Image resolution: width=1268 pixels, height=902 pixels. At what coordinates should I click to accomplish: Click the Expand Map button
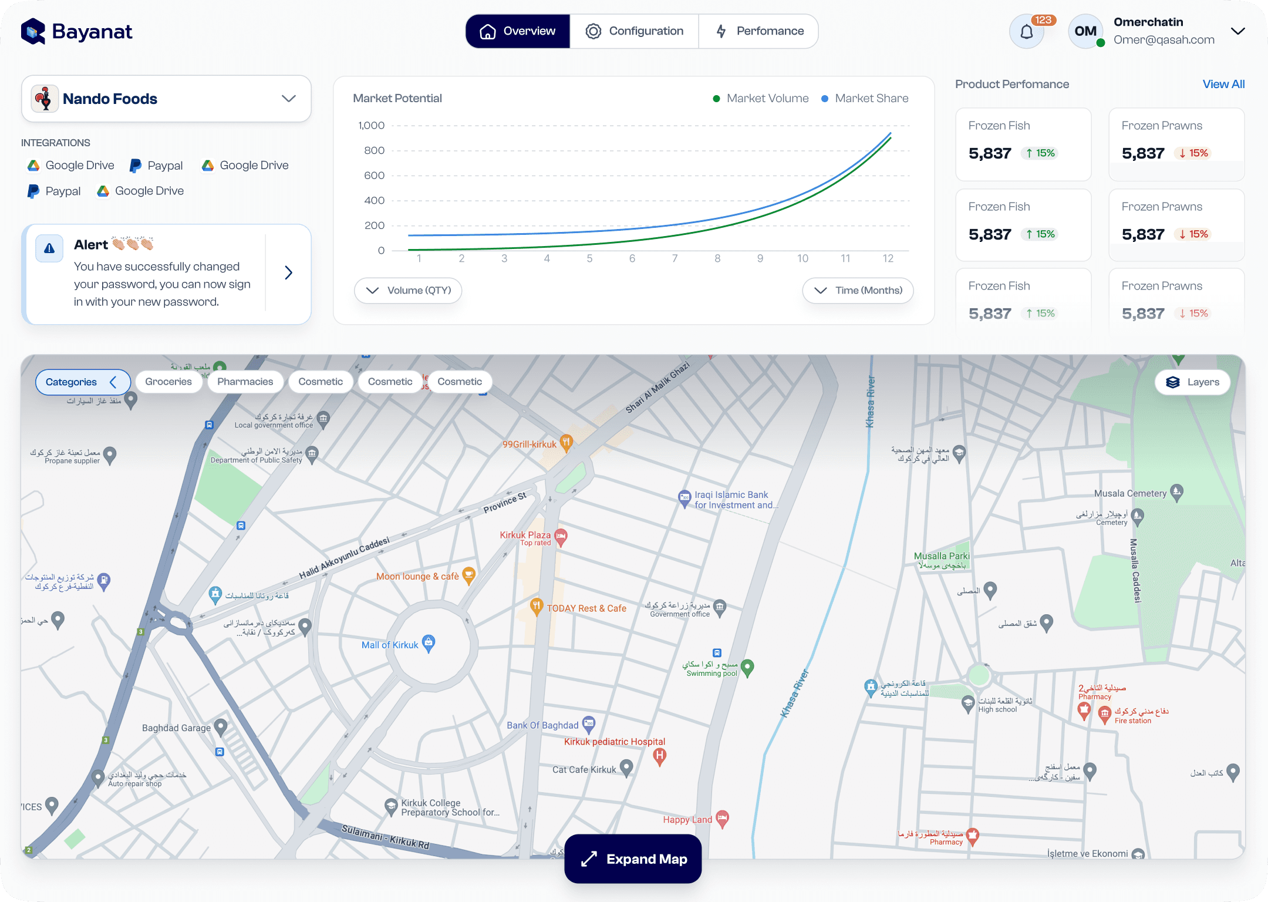633,859
